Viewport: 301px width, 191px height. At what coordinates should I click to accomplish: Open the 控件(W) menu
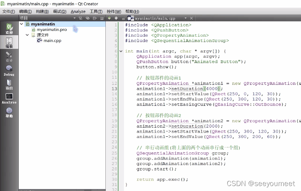click(x=114, y=11)
